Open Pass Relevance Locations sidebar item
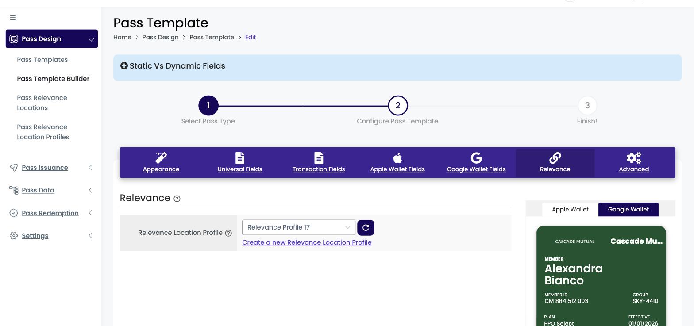 [x=42, y=103]
